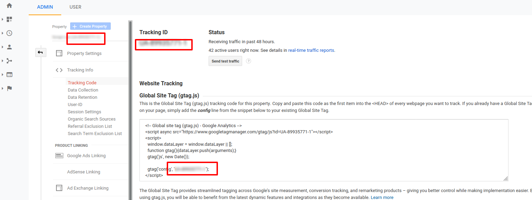Open the Realtime clock icon
Screen dimensions: 532x200
click(x=9, y=33)
